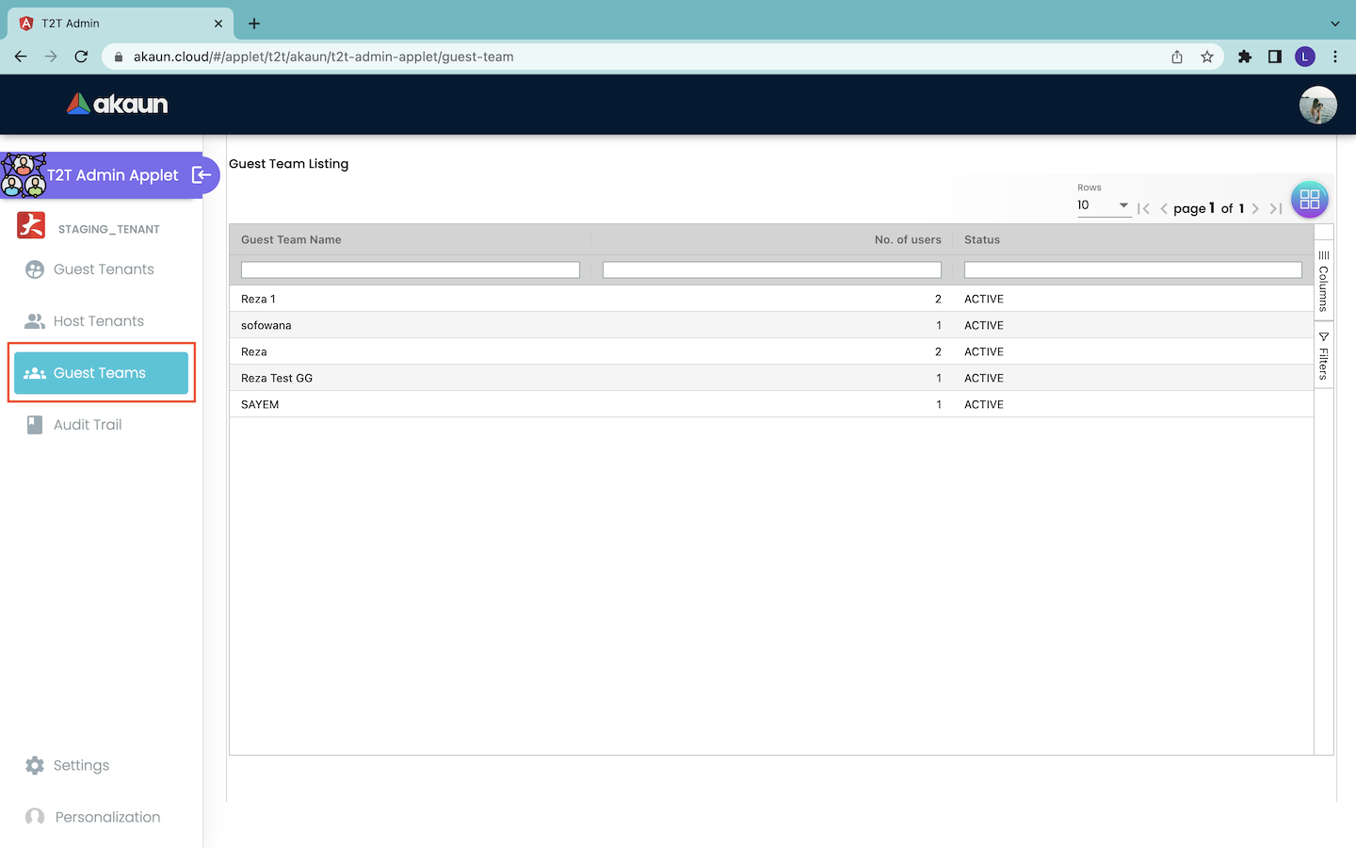This screenshot has height=848, width=1356.
Task: Open the grid view round button
Action: 1310,200
